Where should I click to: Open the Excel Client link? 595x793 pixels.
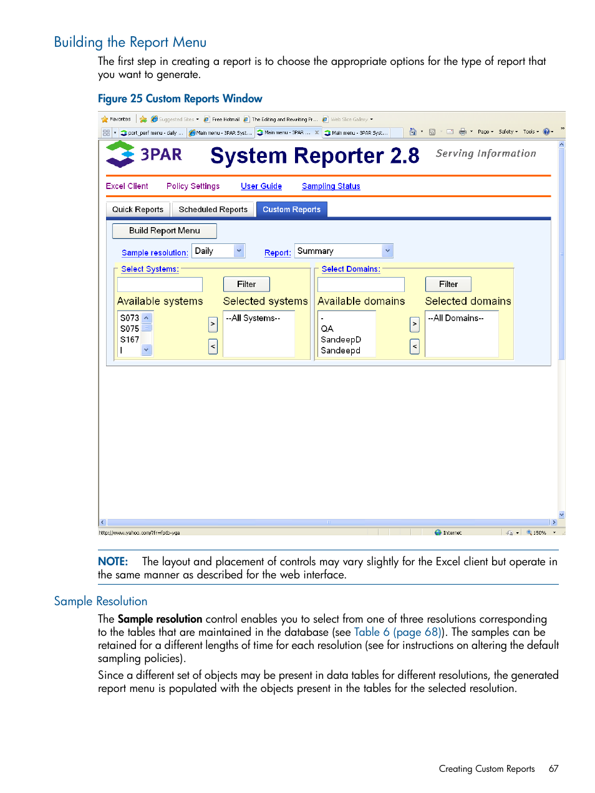pos(127,186)
